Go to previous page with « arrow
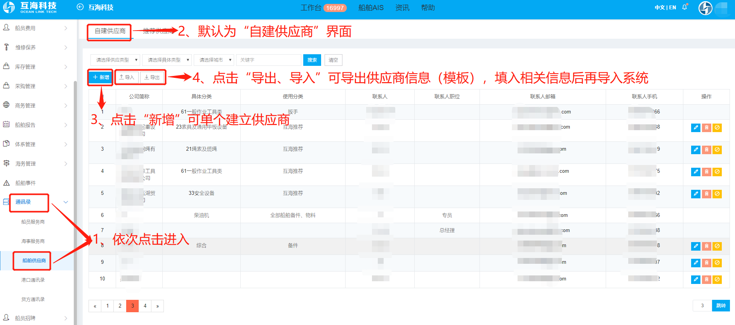The image size is (735, 325). [x=95, y=306]
